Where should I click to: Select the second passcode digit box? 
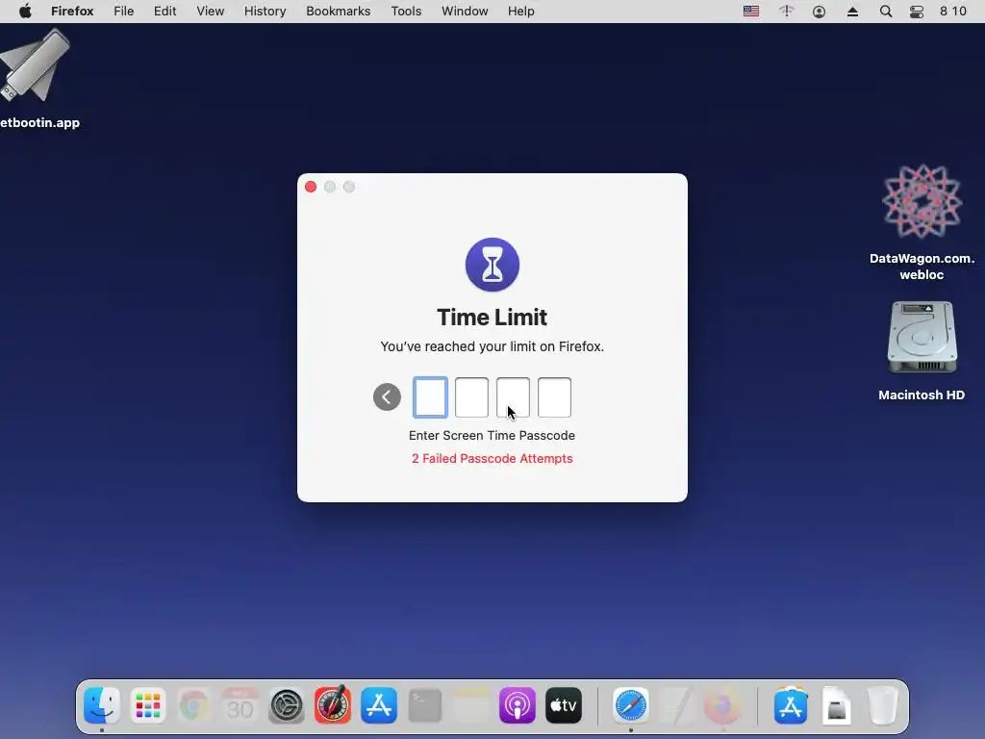point(471,397)
